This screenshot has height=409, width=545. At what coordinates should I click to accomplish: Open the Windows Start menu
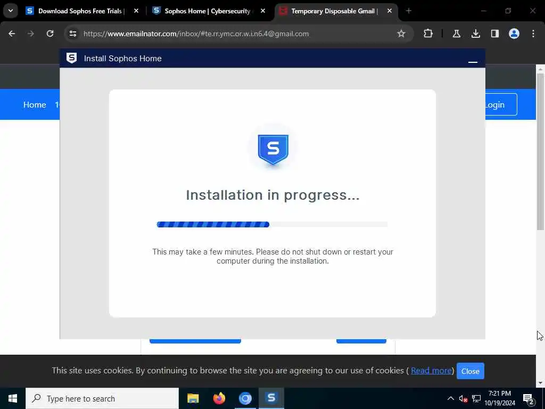coord(13,398)
